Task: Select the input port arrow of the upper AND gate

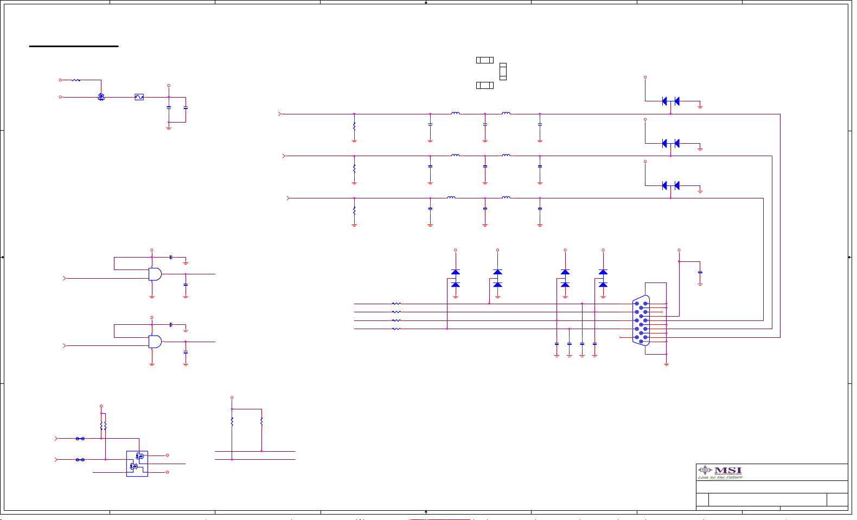Action: (x=65, y=278)
